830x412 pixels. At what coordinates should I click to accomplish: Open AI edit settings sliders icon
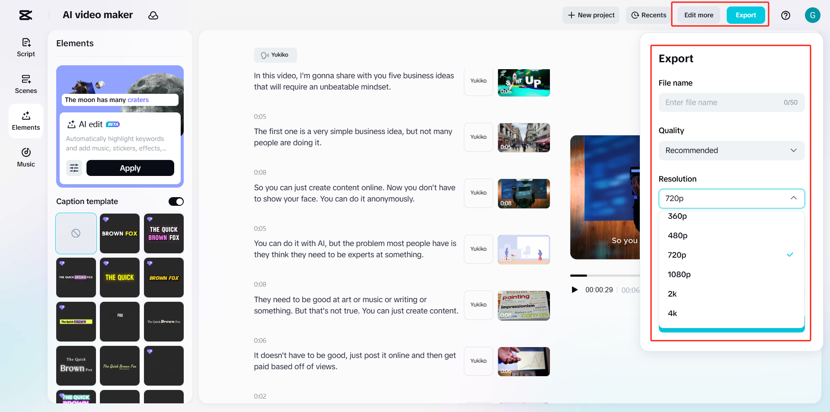tap(74, 168)
